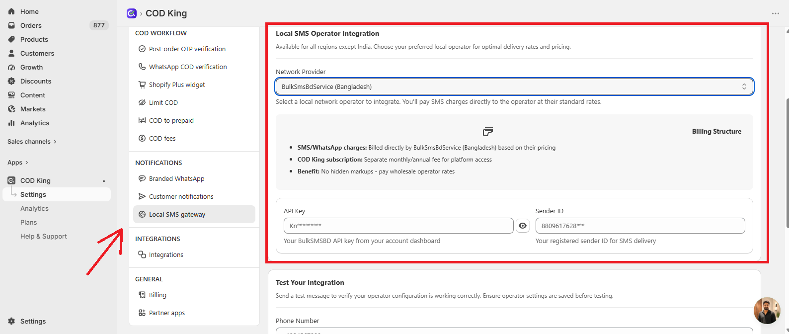Click the Local SMS gateway icon

[x=142, y=214]
